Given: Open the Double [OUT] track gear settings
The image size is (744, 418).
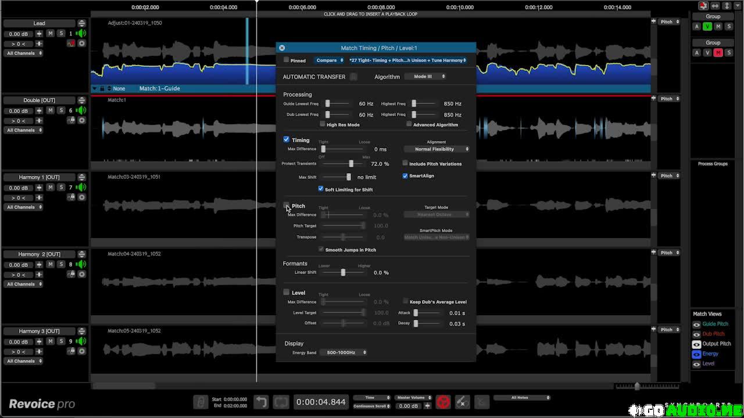Looking at the screenshot, I should click(82, 120).
